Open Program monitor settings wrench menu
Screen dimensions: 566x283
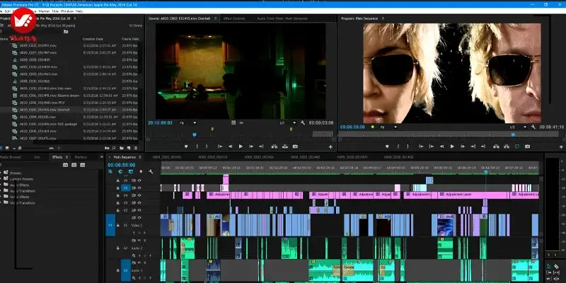pyautogui.click(x=533, y=127)
